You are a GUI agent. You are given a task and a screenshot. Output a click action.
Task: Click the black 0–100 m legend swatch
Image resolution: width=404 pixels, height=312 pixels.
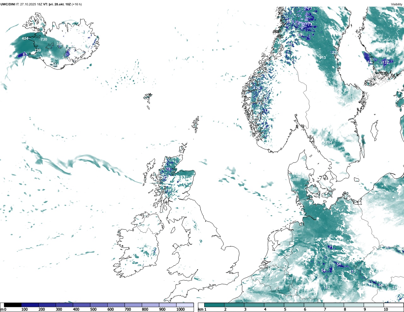[13, 305]
